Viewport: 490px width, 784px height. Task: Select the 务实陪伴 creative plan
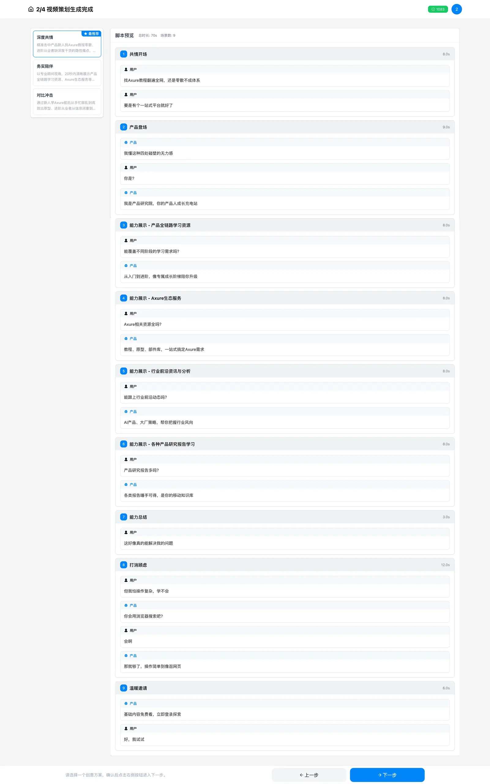(67, 73)
